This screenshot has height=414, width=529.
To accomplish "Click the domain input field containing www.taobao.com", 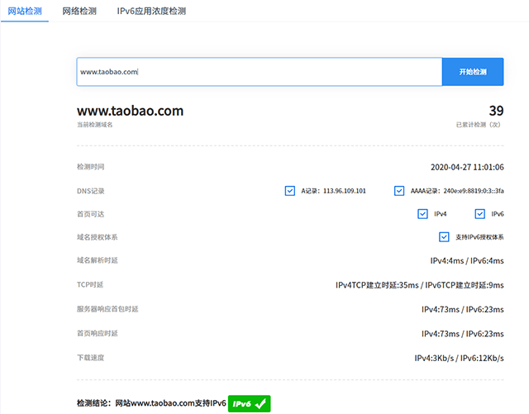I will [x=259, y=72].
